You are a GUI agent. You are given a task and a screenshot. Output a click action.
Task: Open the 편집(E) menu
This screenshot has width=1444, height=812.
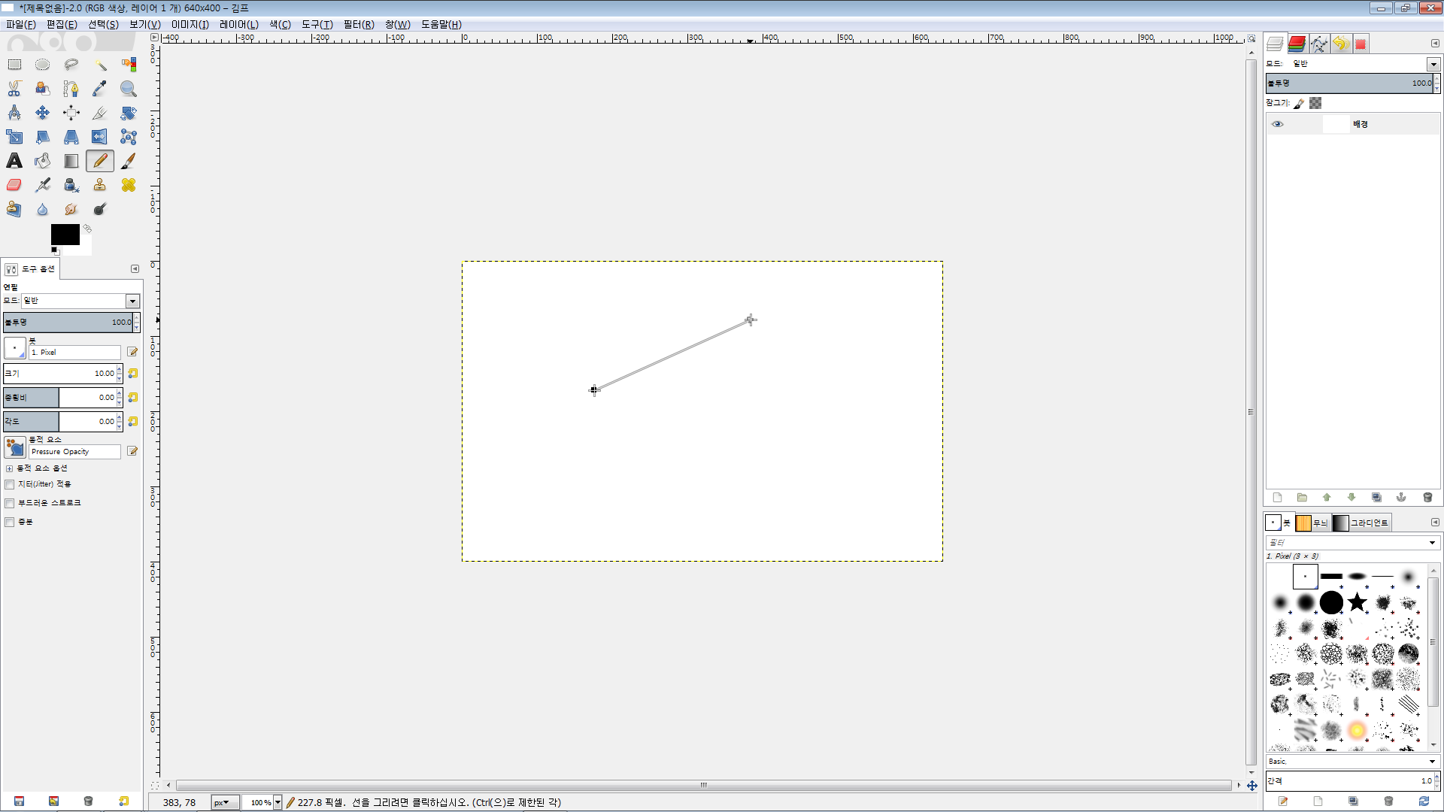(x=62, y=24)
